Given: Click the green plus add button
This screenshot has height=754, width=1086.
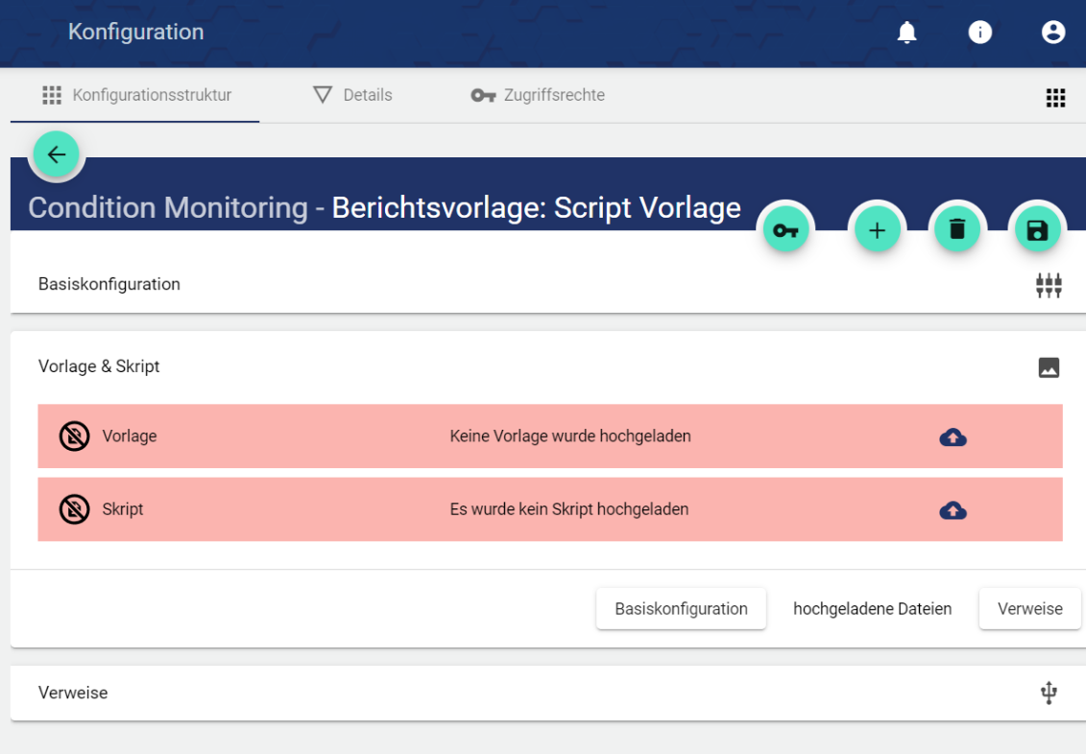Looking at the screenshot, I should point(877,230).
